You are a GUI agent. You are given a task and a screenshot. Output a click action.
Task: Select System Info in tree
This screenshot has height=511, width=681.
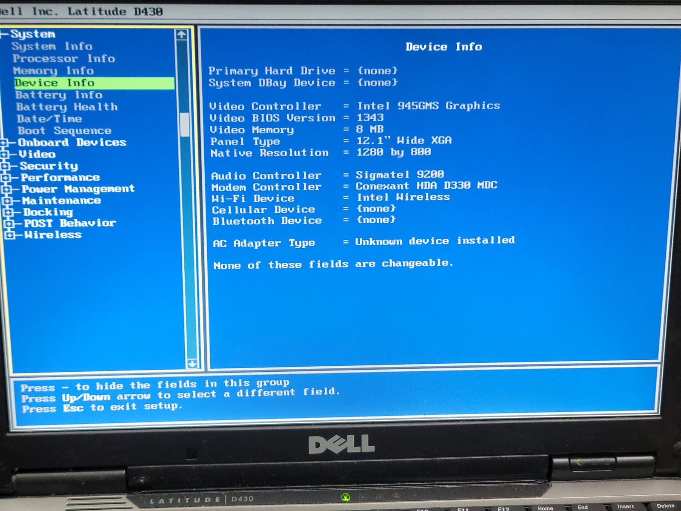[x=52, y=46]
